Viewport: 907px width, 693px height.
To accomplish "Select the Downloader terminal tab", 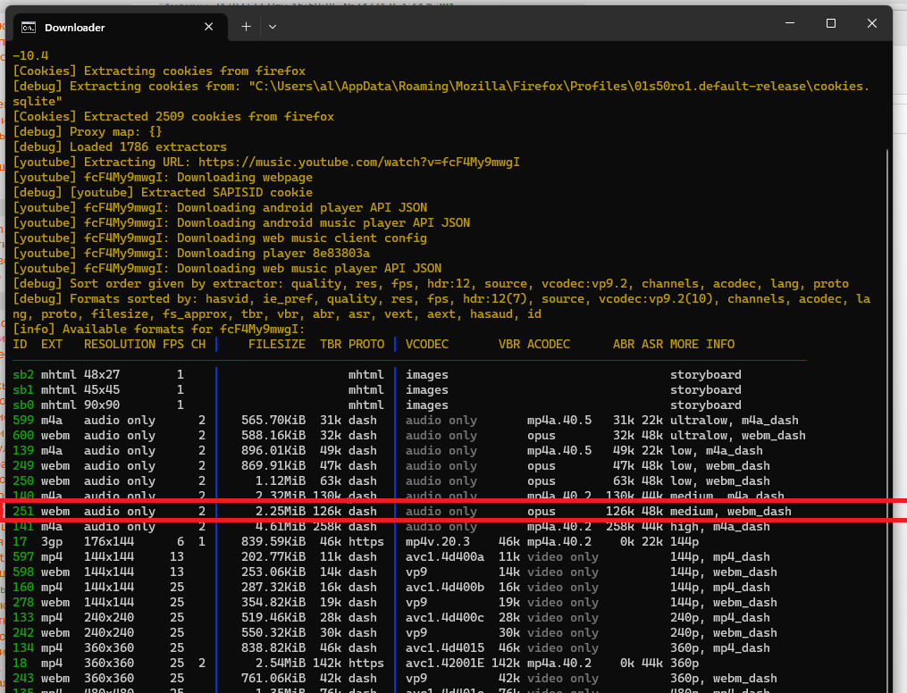I will (x=121, y=27).
